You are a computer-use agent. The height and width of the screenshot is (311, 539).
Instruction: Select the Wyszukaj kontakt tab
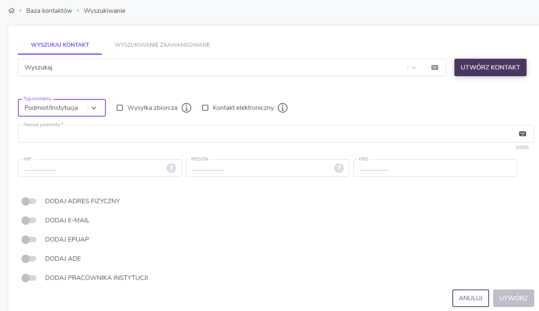[60, 45]
